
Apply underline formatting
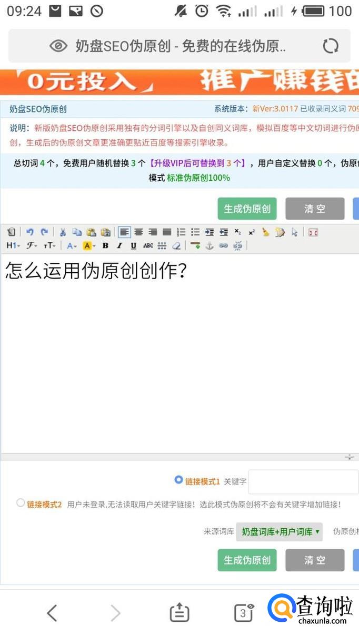coord(134,245)
